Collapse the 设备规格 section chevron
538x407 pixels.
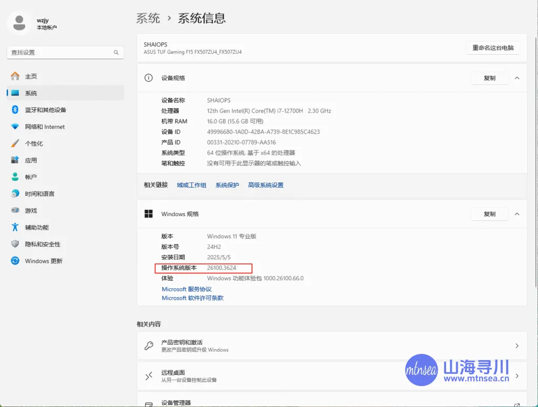coord(517,78)
